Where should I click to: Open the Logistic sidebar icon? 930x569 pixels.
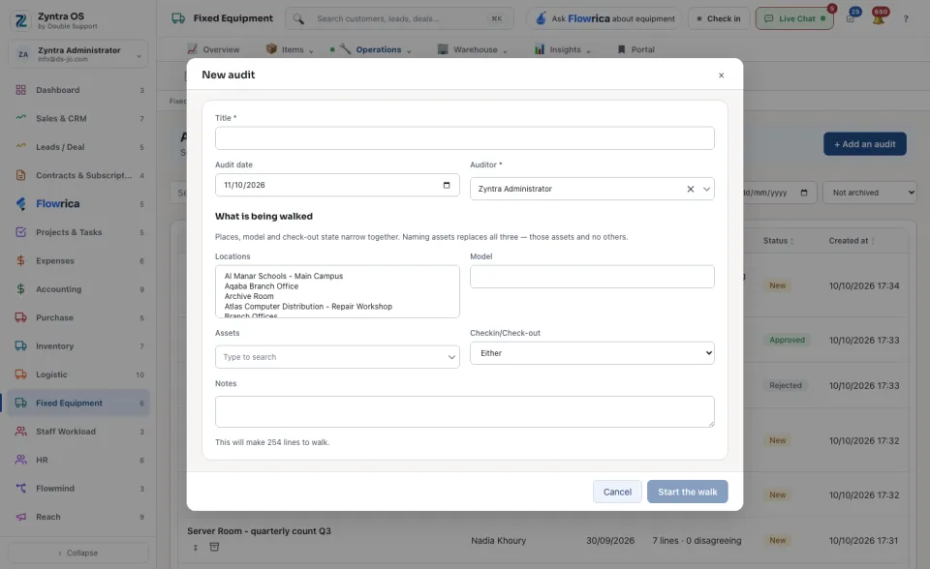(20, 374)
